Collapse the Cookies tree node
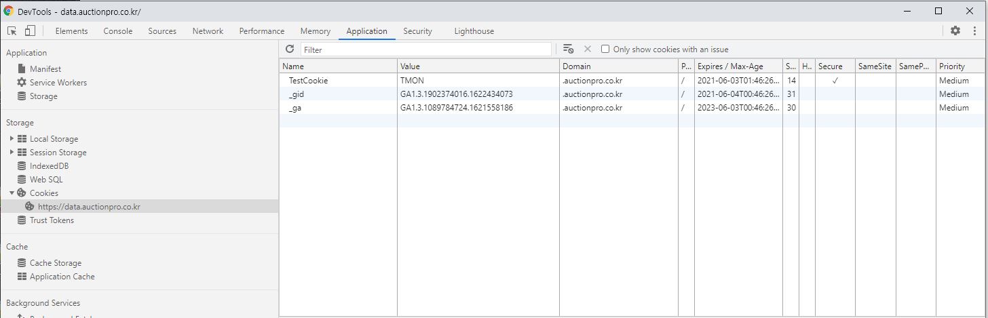Screen dimensions: 988x318 click(12, 193)
